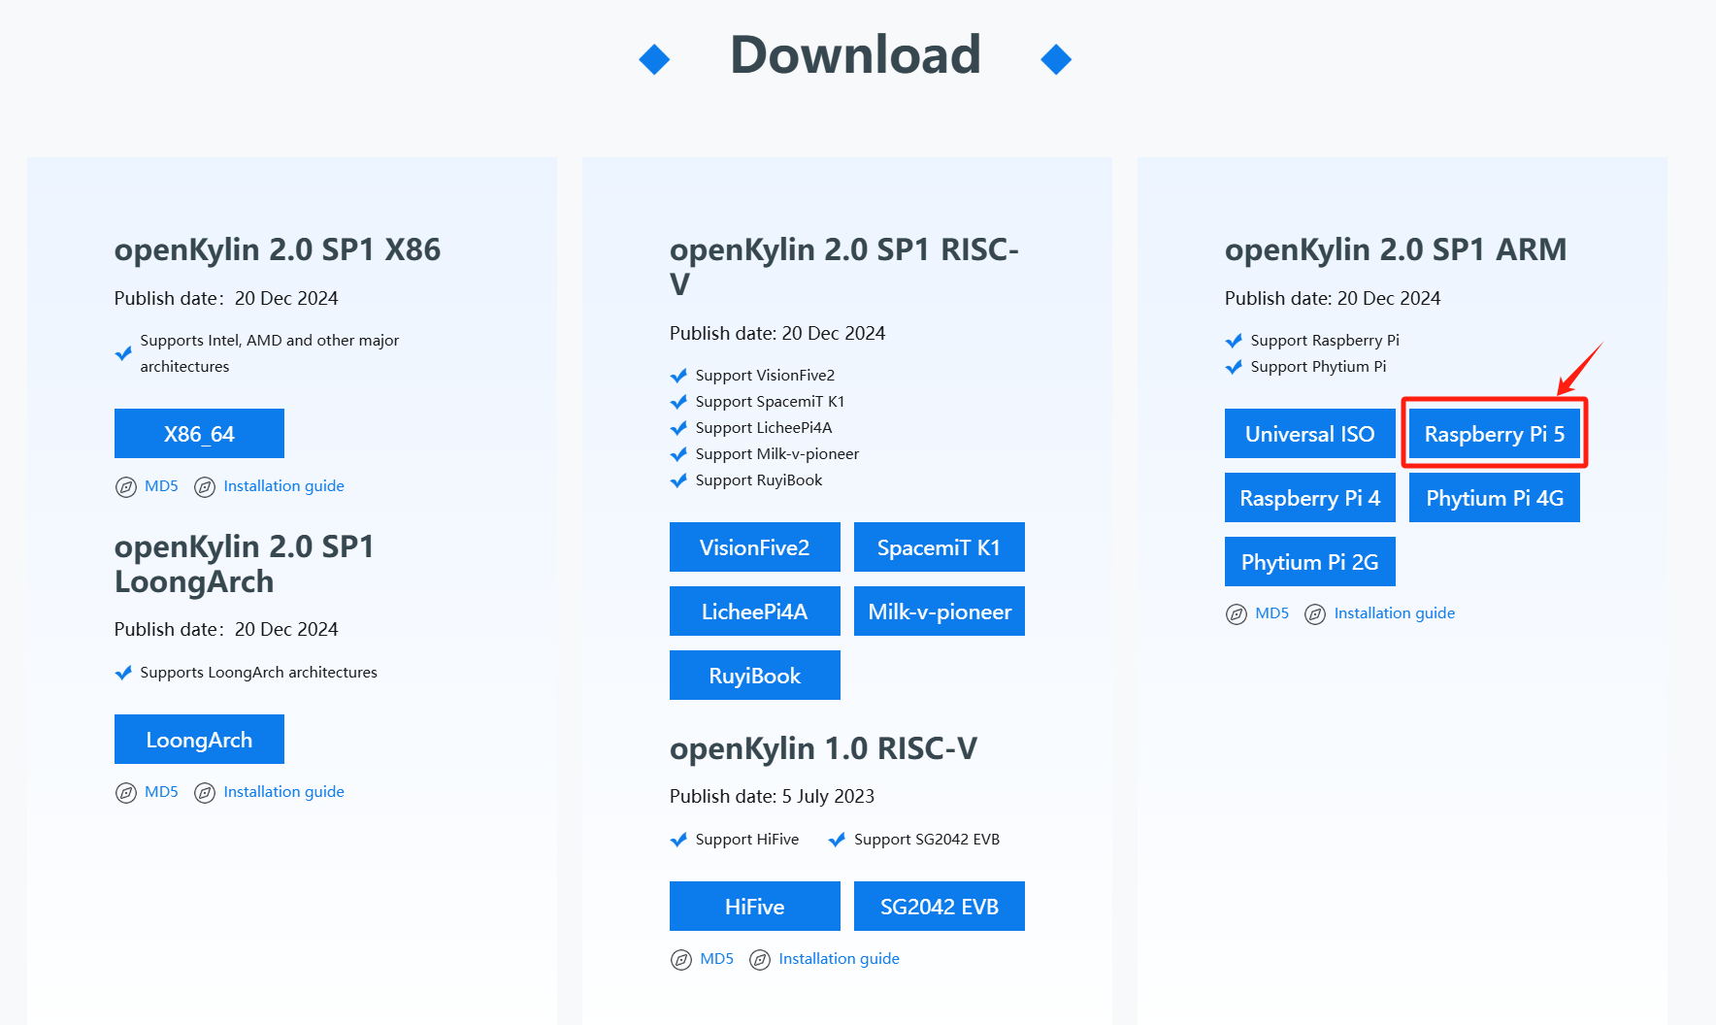Viewport: 1716px width, 1025px height.
Task: Download the X86_64 image
Action: pos(199,433)
